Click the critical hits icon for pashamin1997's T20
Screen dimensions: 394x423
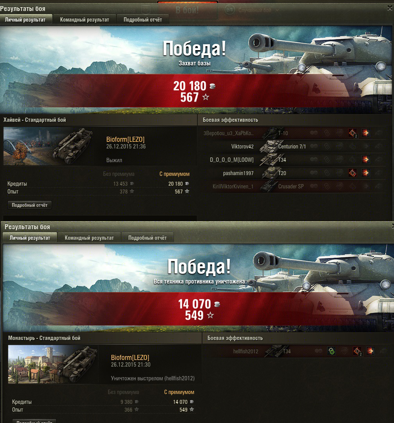point(353,173)
